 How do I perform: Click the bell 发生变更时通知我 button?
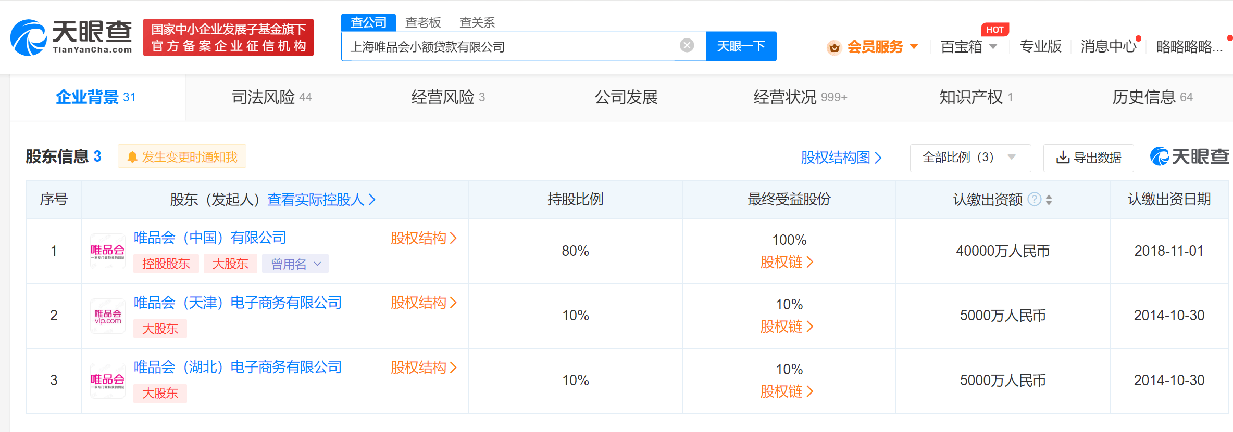tap(182, 156)
